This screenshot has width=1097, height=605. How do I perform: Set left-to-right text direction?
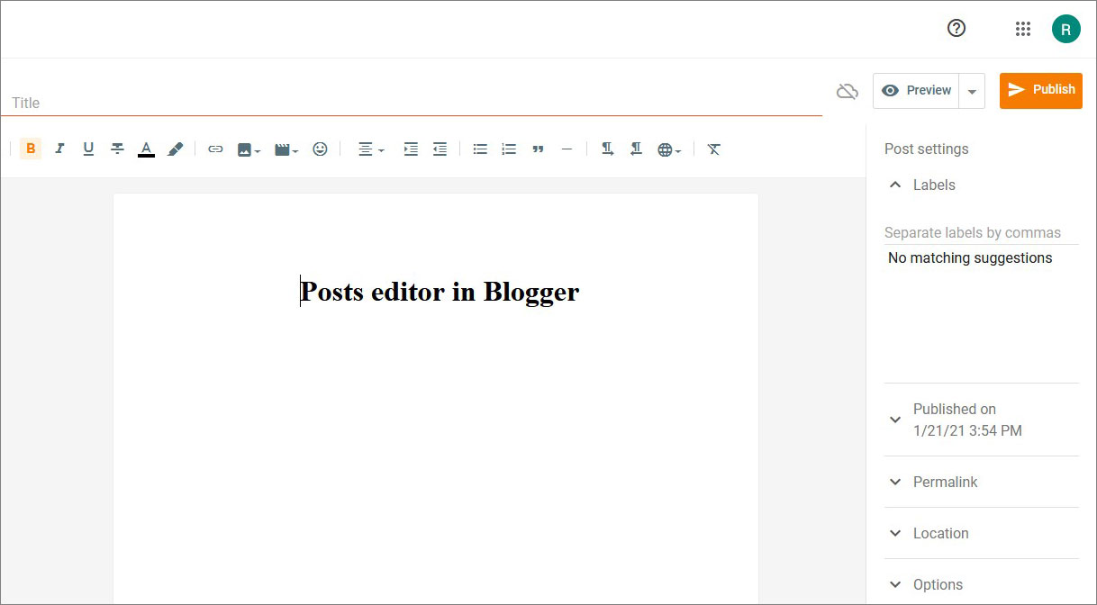point(607,149)
